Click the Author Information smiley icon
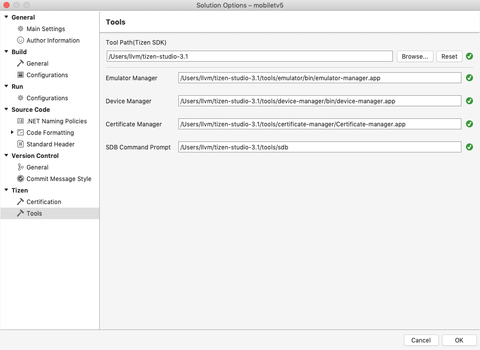480x350 pixels. point(20,40)
